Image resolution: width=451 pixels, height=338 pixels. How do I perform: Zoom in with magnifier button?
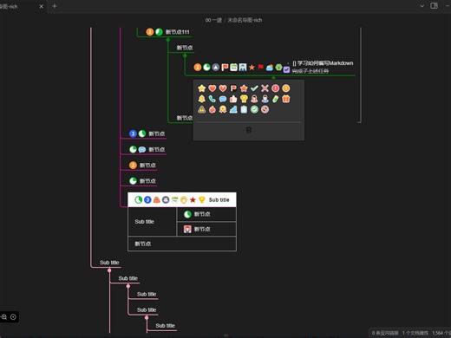tap(4, 317)
